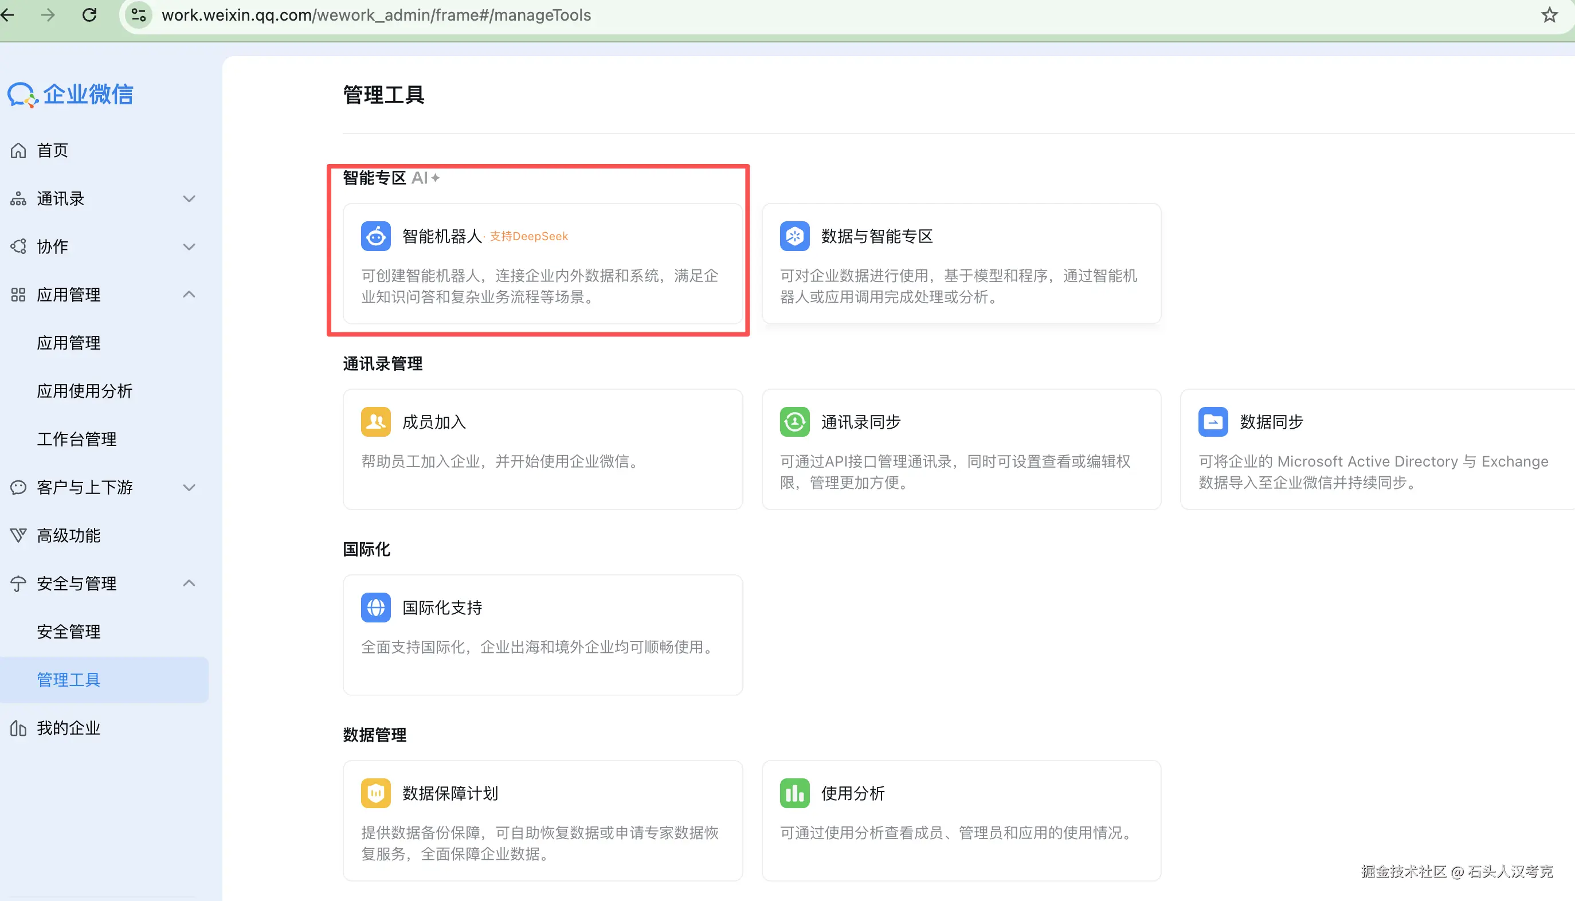Select 工作台管理 in the sidebar
This screenshot has height=901, width=1575.
point(76,440)
